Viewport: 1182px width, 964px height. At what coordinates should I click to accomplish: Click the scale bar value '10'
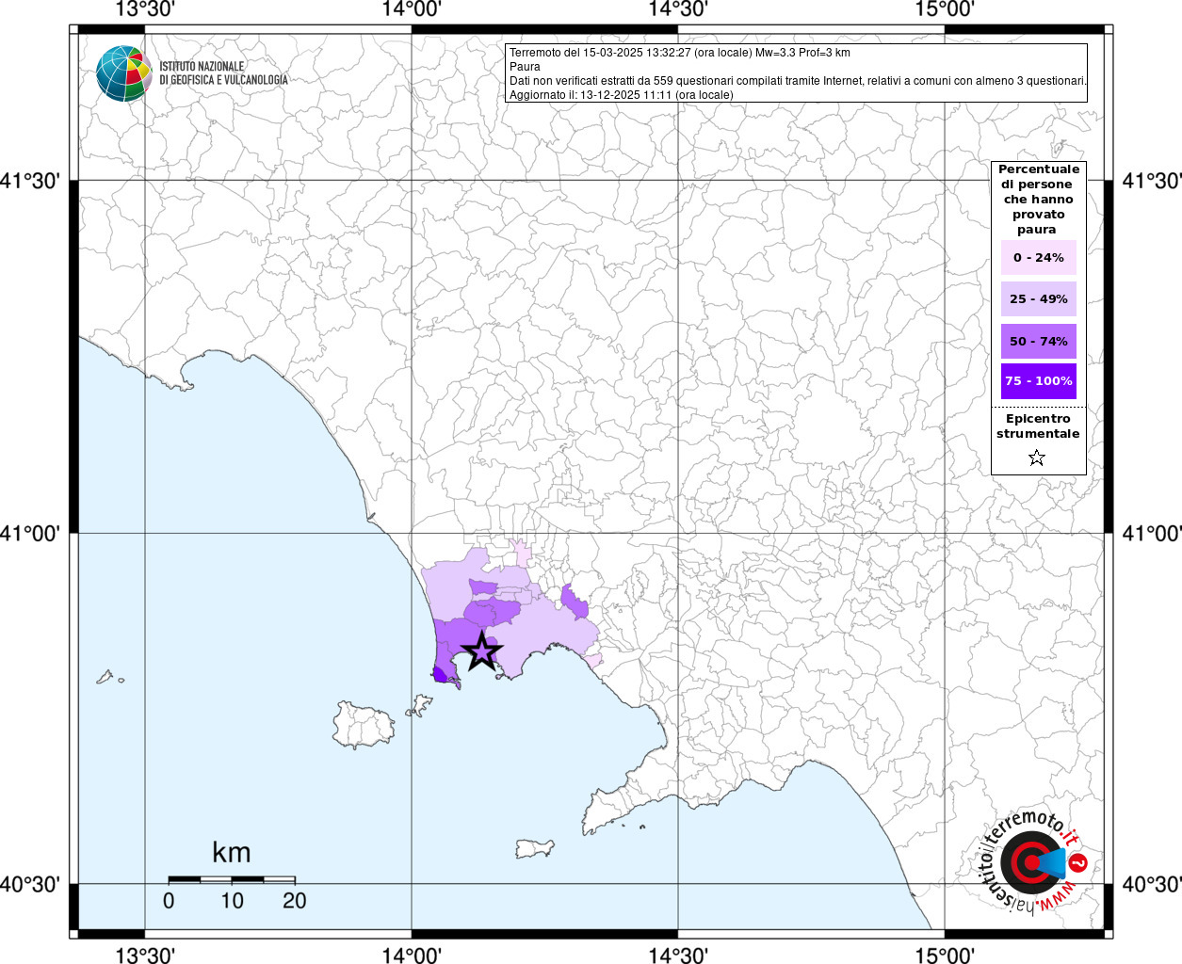(232, 901)
